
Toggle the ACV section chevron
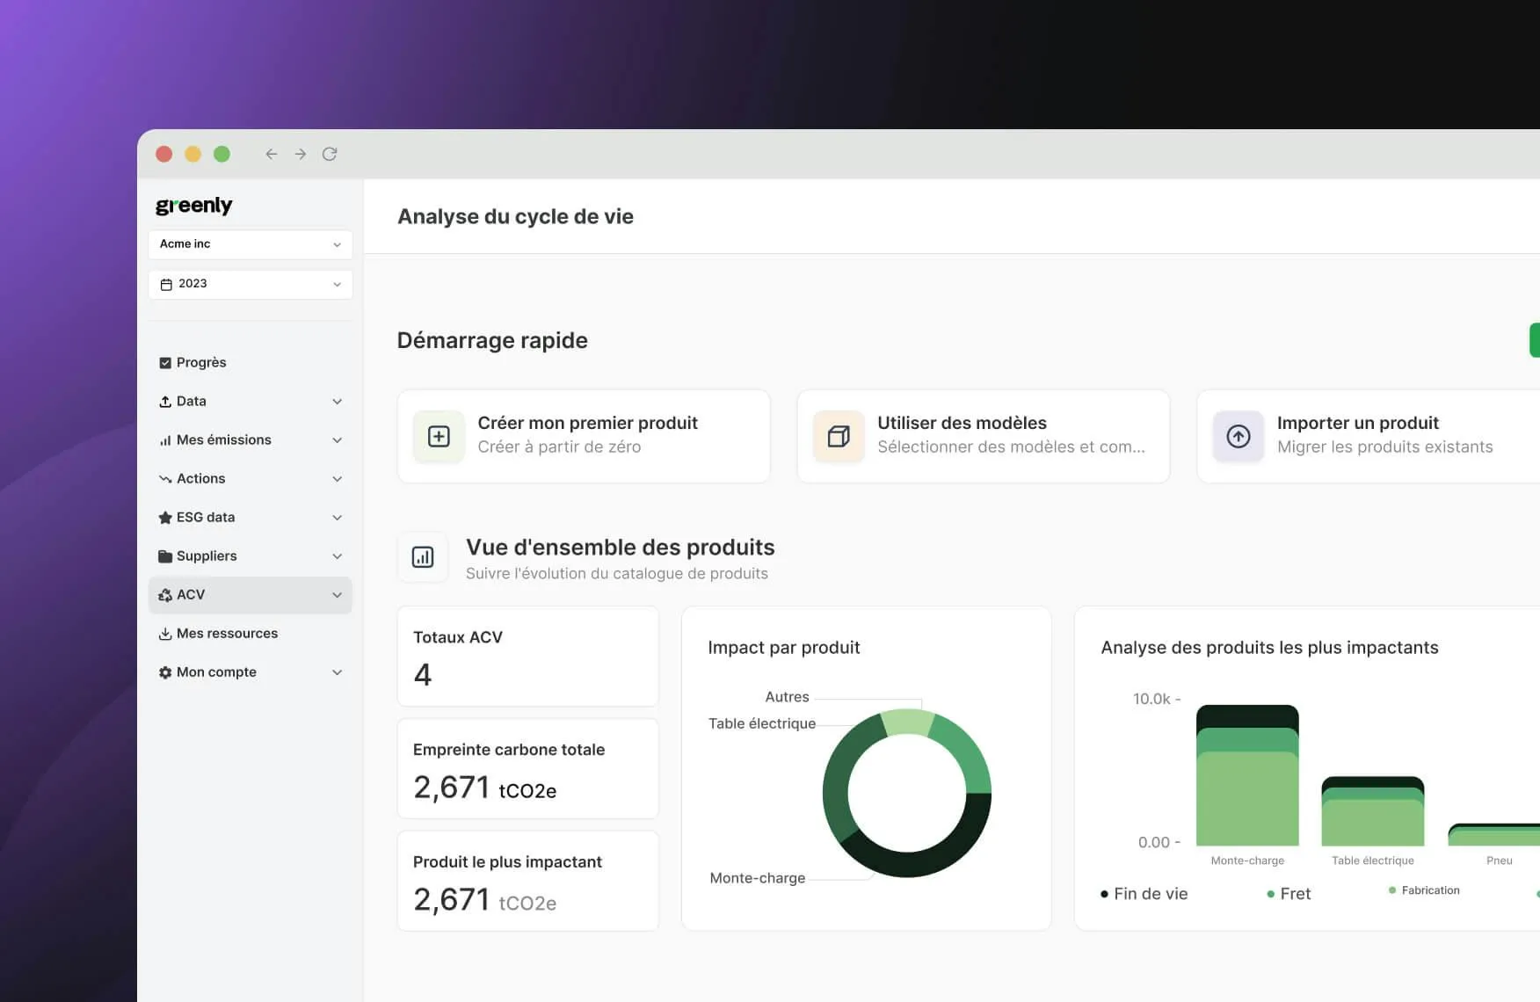pyautogui.click(x=337, y=595)
